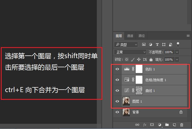Lock transparent pixels icon
This screenshot has height=129, width=192.
point(127,60)
